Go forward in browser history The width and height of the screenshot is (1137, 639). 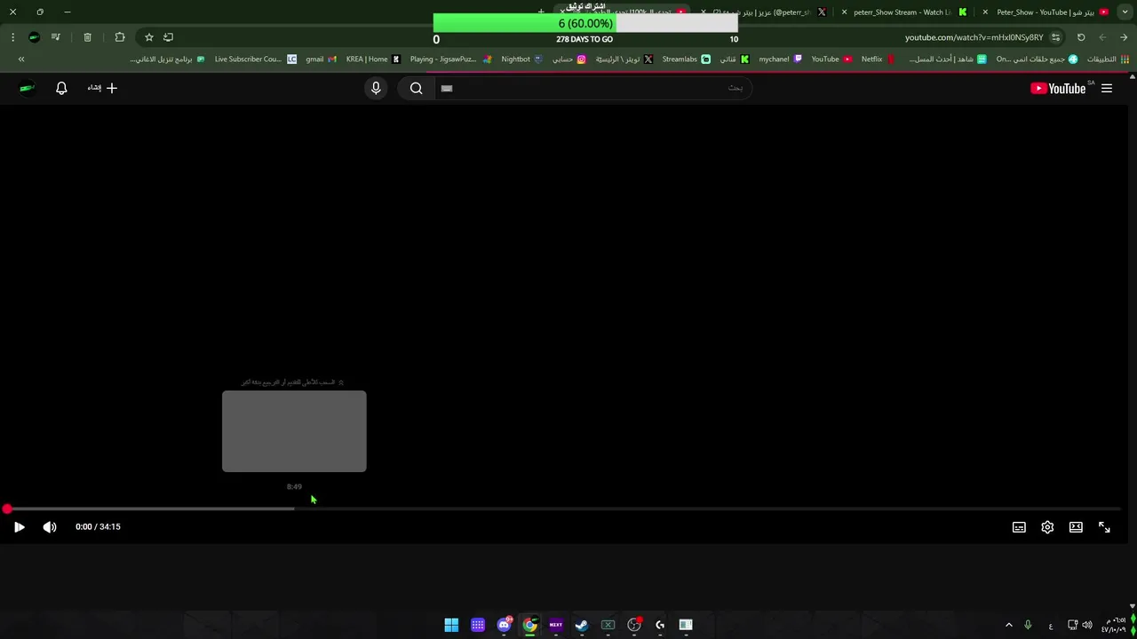pos(1102,37)
